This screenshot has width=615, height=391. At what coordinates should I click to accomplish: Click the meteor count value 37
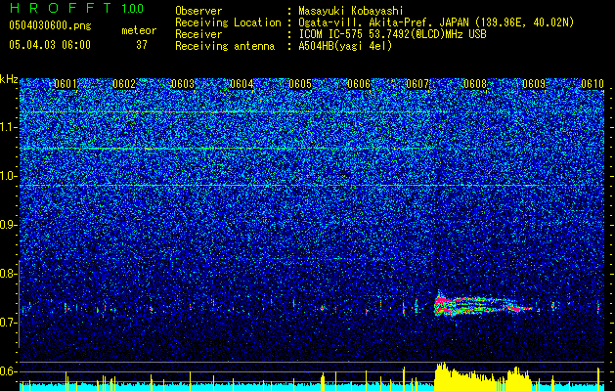tap(142, 45)
